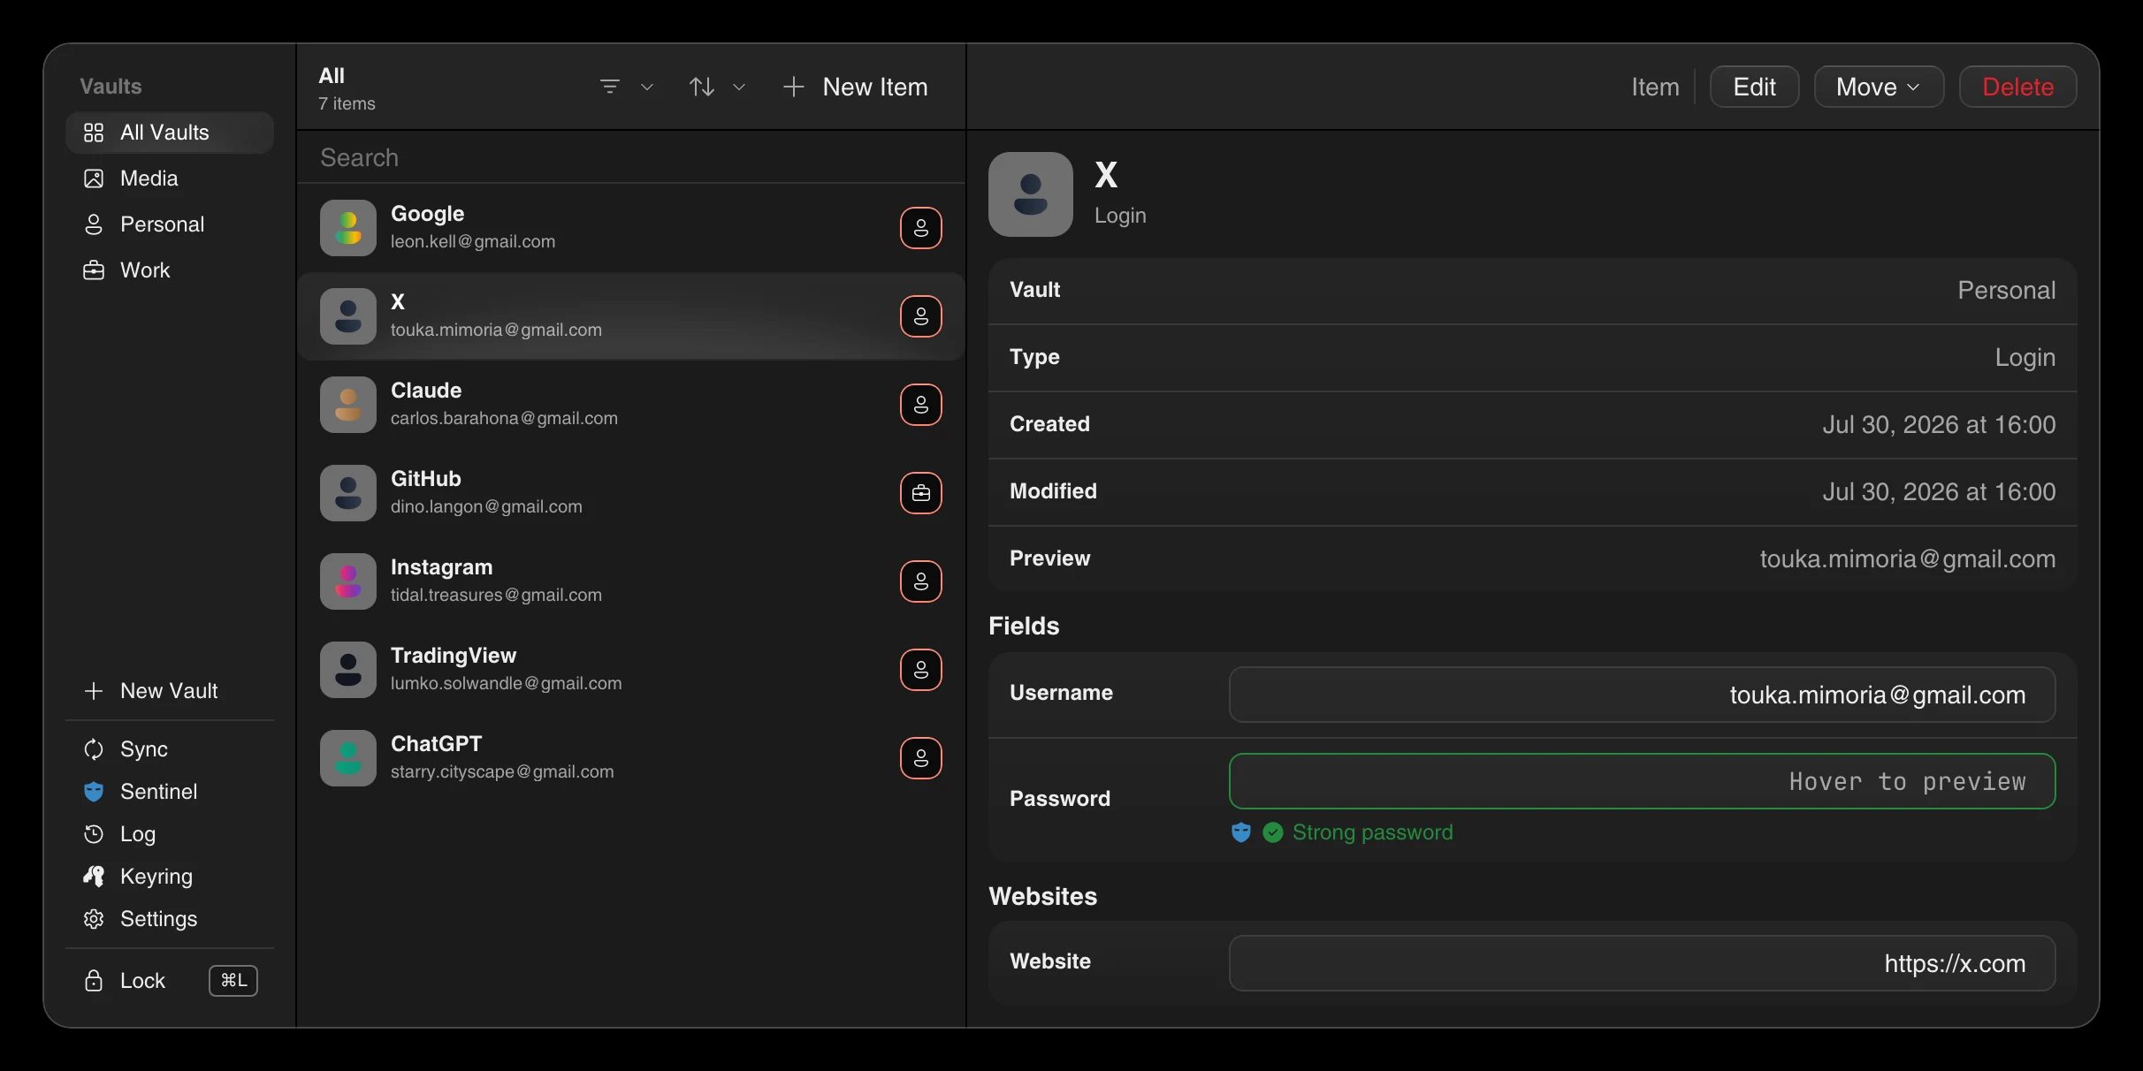This screenshot has width=2143, height=1071.
Task: Select the Personal vault
Action: pos(169,224)
